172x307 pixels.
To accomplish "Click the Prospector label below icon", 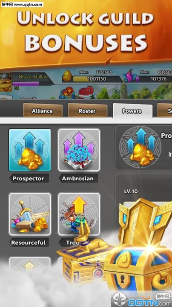I will pyautogui.click(x=29, y=178).
